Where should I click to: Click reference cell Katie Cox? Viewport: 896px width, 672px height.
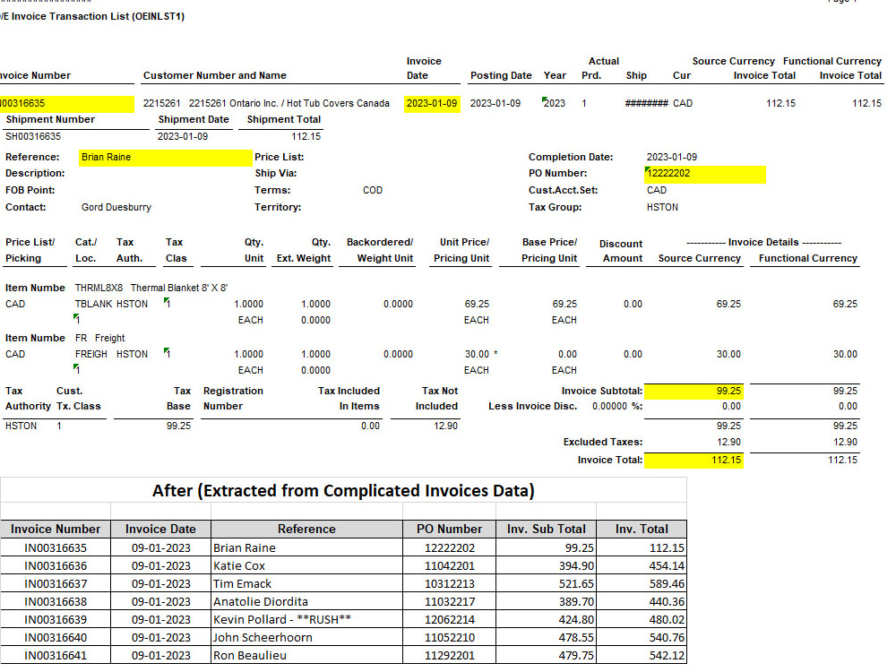tap(306, 565)
